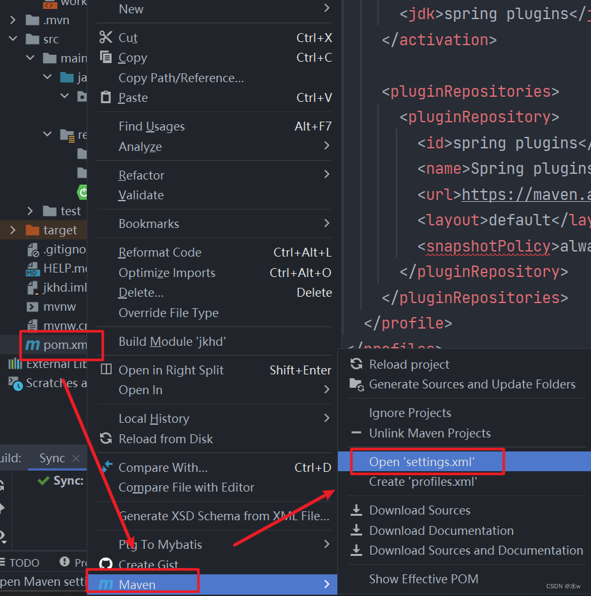Click the Sync success checkmark icon
Screen dimensions: 591x596
pos(44,481)
